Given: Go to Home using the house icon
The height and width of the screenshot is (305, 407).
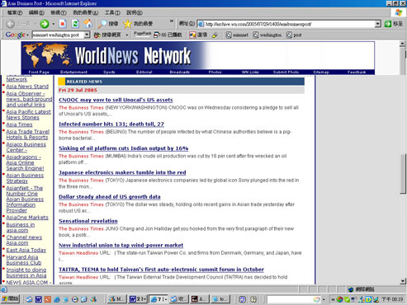Looking at the screenshot, I should 88,24.
